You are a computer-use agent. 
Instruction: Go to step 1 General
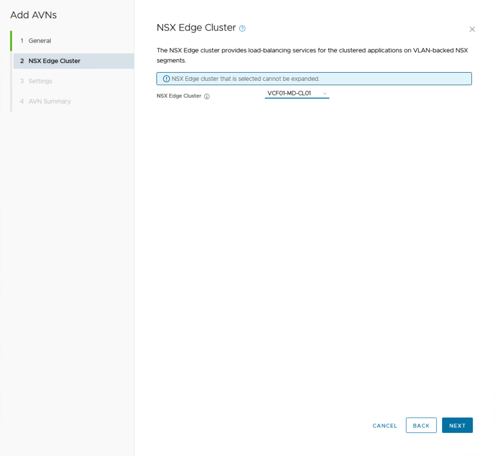tap(40, 41)
